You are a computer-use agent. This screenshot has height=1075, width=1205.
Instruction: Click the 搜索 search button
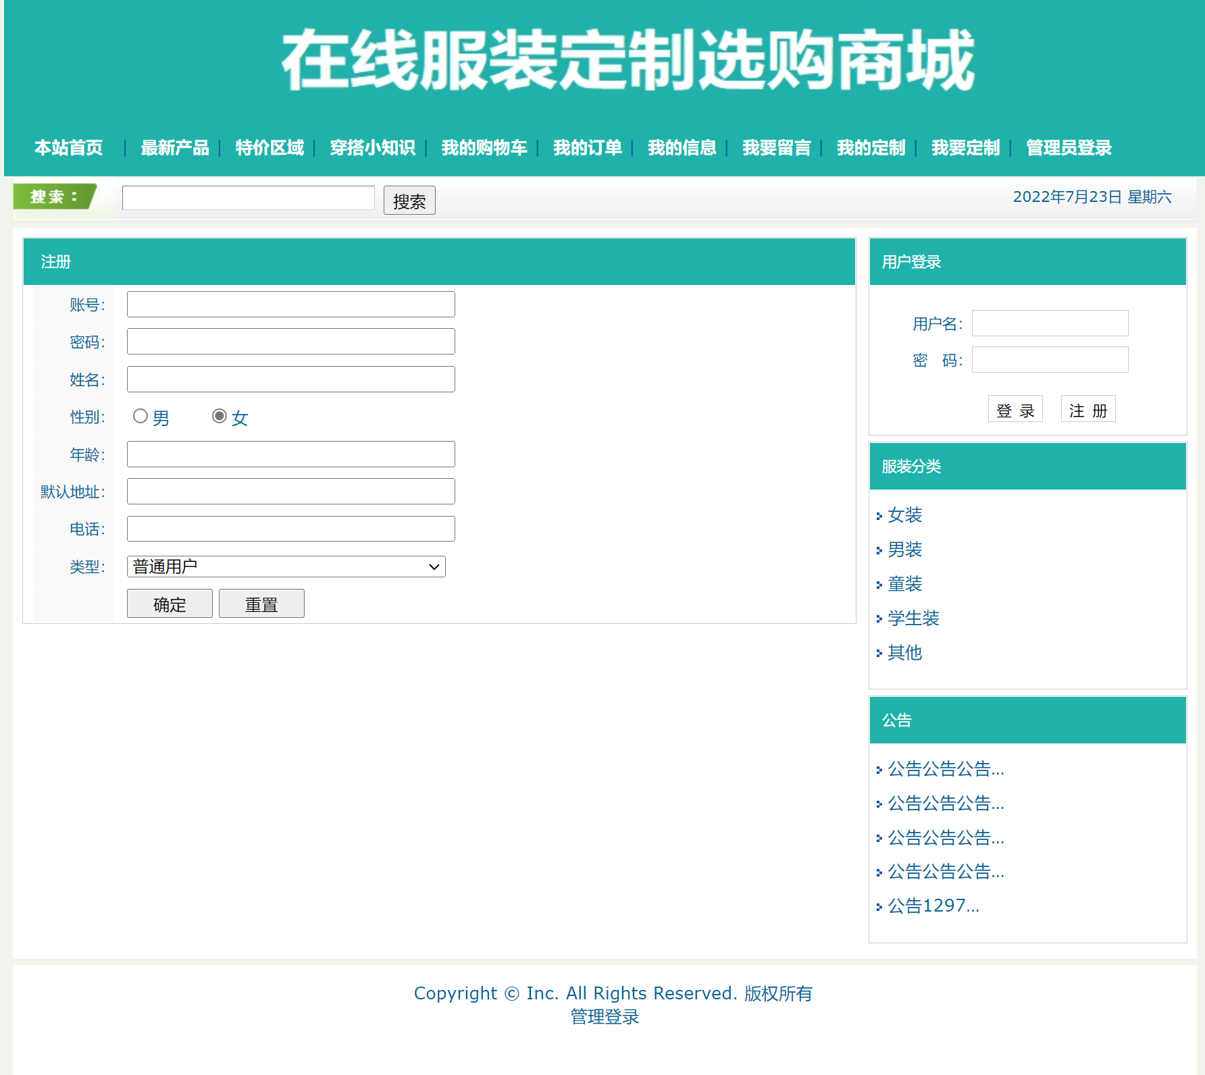(409, 200)
